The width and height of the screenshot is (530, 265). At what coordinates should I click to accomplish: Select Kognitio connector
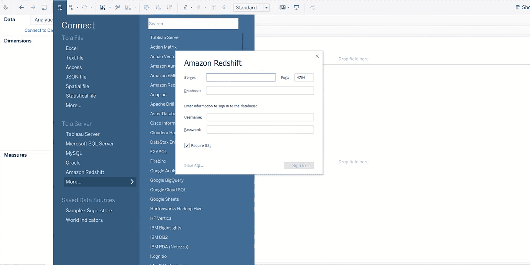coord(158,256)
